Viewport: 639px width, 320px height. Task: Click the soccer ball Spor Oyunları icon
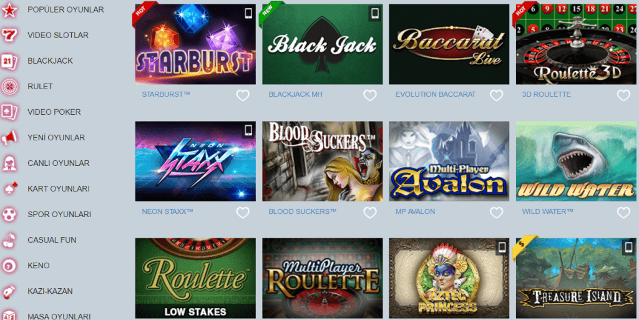[9, 215]
